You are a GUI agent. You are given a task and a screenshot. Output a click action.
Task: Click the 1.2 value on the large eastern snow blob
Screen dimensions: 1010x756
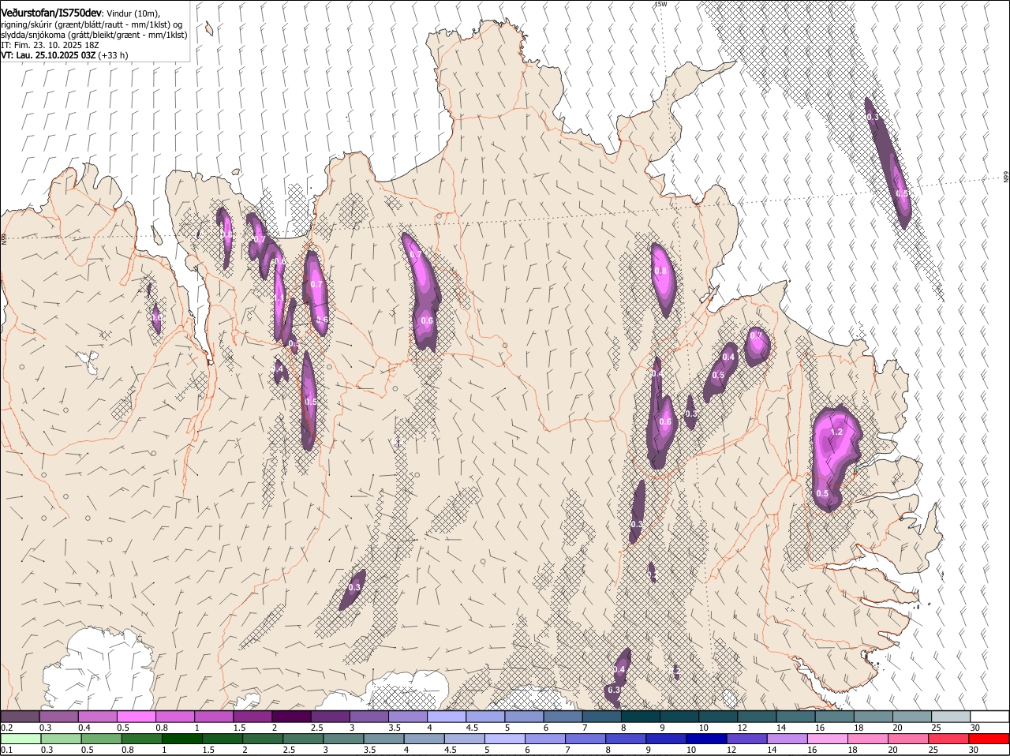click(837, 432)
